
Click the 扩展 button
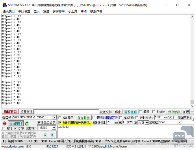point(186,112)
